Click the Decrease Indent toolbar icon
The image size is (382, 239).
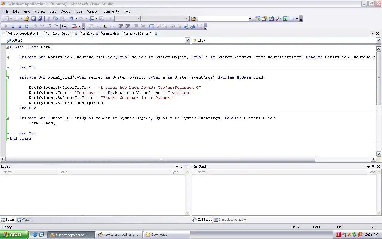click(x=121, y=26)
